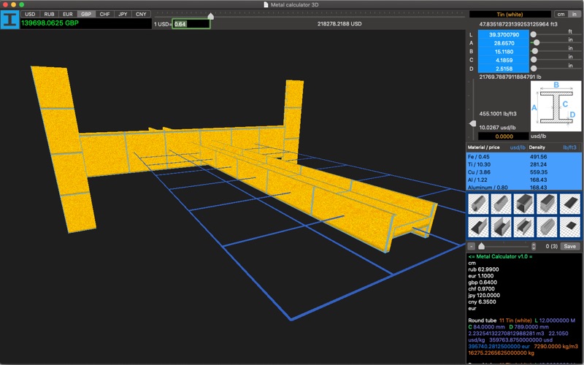Click the 10.0267 usd/lb price readout
This screenshot has width=584, height=365.
pyautogui.click(x=497, y=127)
